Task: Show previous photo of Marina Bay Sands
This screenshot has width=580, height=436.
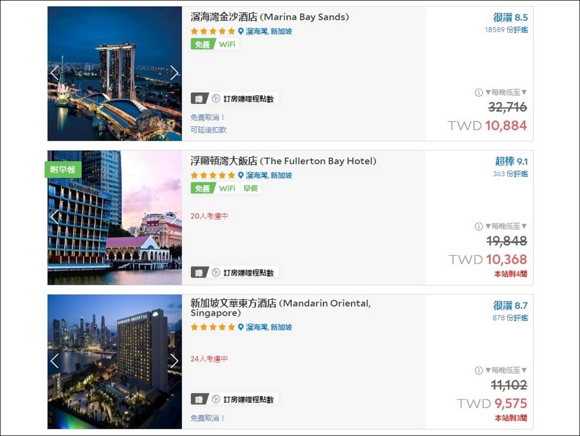Action: point(55,73)
